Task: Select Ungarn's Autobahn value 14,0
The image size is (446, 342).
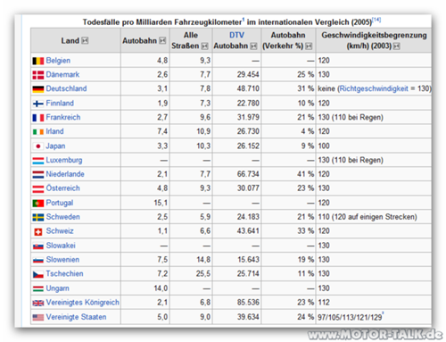Action: tap(161, 288)
